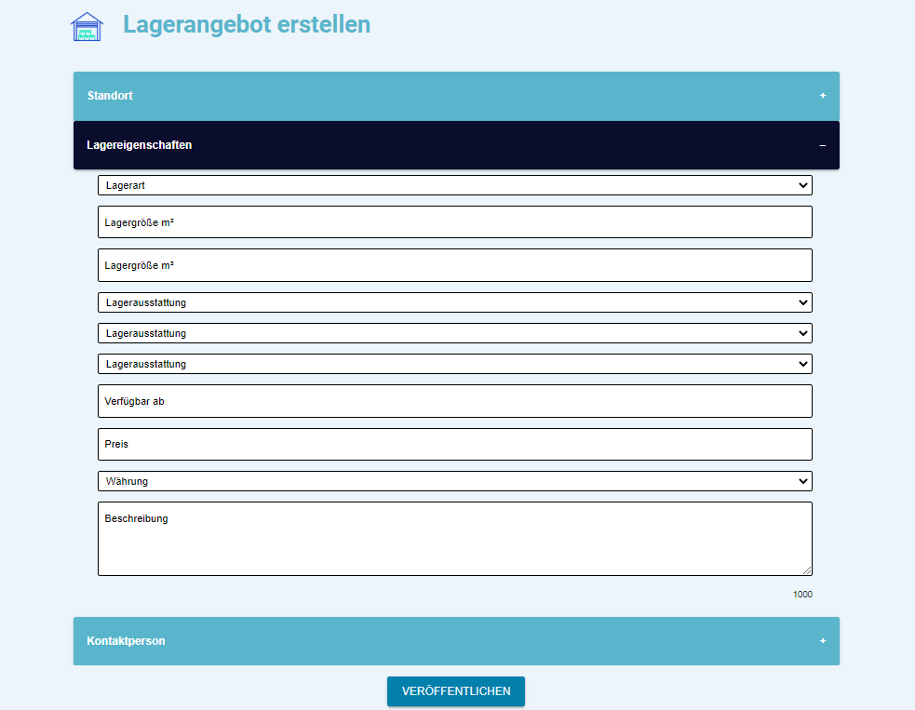Click the plus icon on the Standort bar

point(822,96)
